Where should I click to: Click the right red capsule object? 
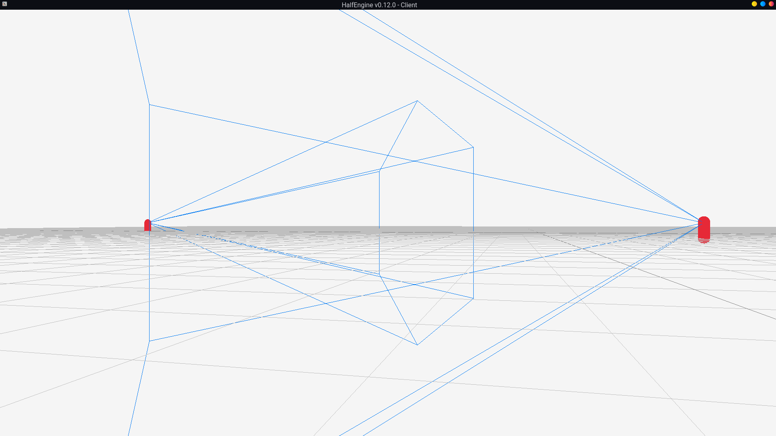[704, 230]
